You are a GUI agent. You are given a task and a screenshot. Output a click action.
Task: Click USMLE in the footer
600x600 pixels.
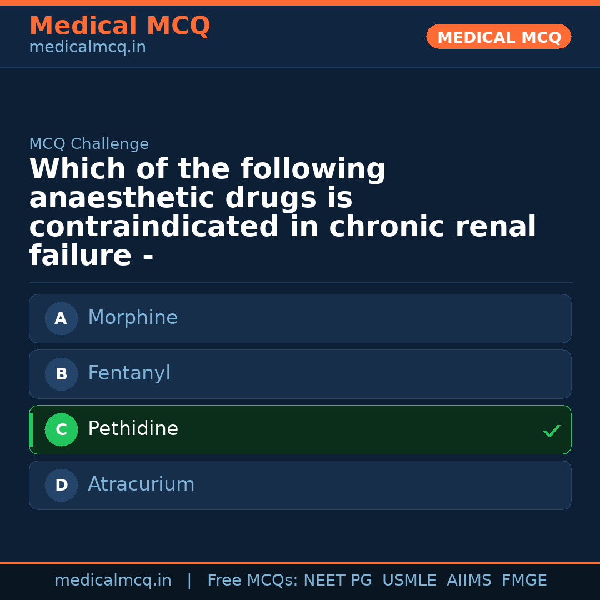coord(409,581)
